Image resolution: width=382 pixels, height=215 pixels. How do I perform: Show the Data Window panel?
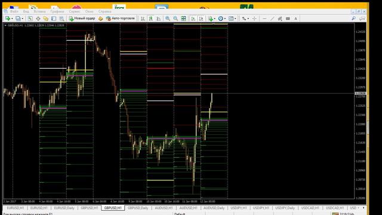pyautogui.click(x=38, y=19)
